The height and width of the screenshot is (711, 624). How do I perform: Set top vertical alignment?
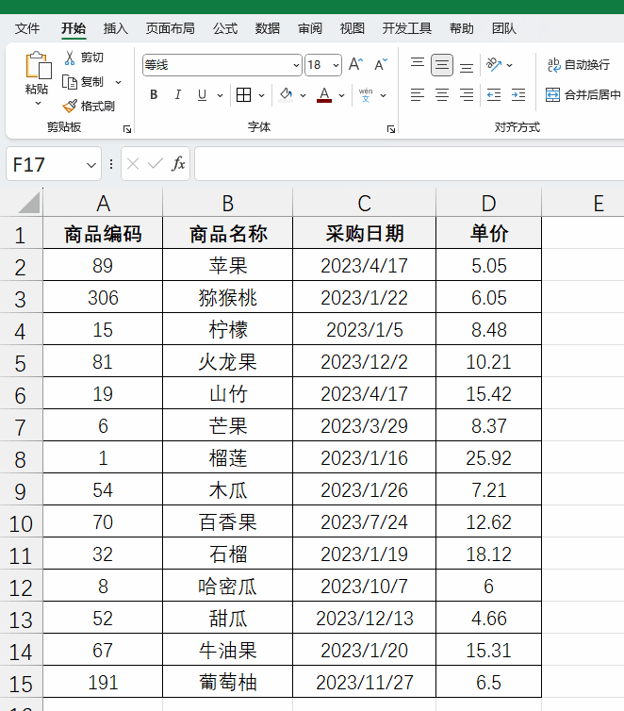pyautogui.click(x=418, y=64)
